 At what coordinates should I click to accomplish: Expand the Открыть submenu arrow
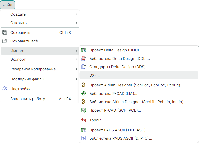tap(76, 23)
